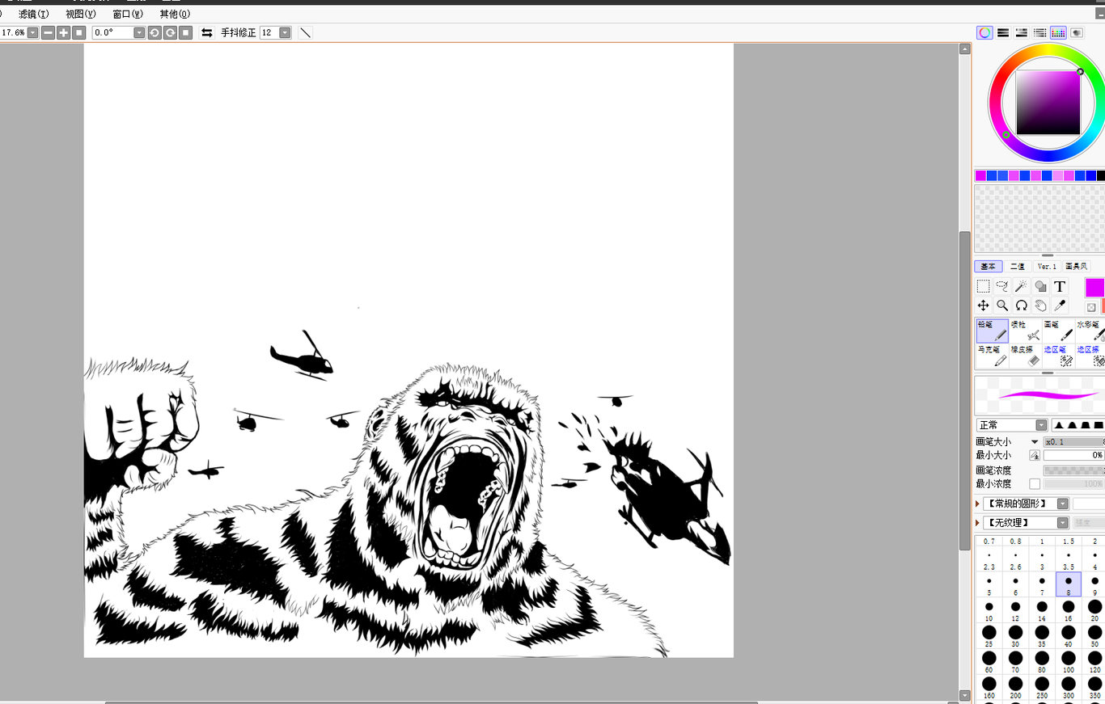Open the 滤镜(T) menu
This screenshot has width=1105, height=704.
point(33,14)
